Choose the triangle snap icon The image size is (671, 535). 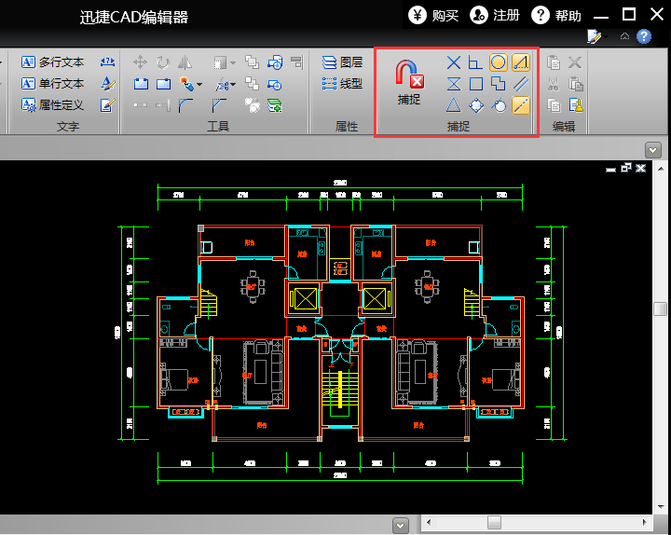coord(454,105)
